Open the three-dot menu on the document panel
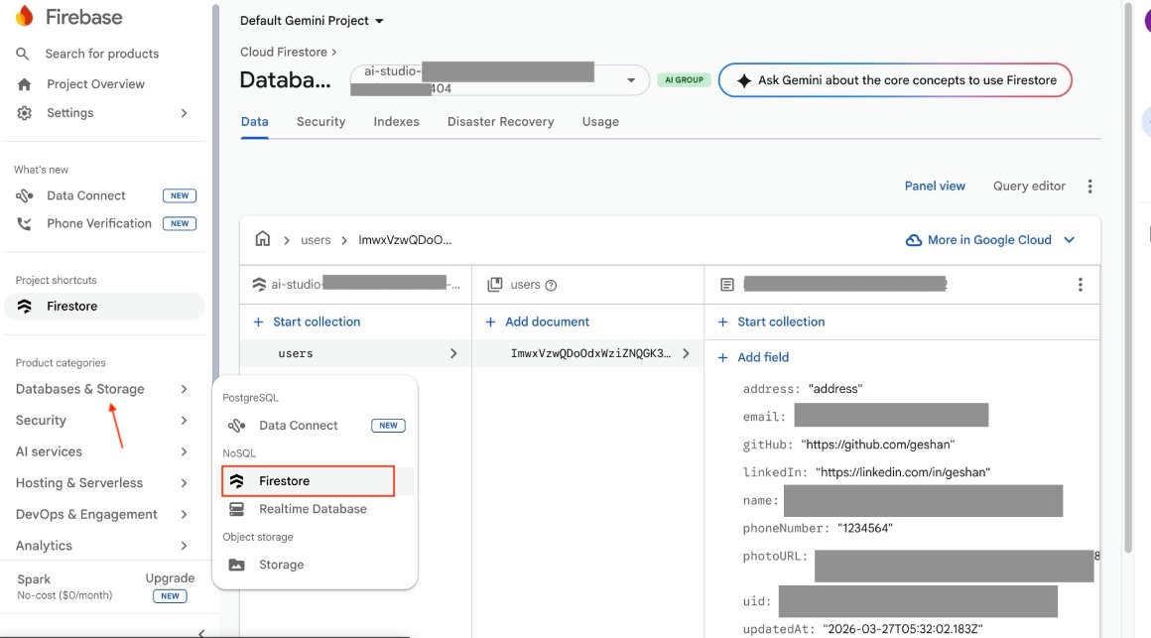Viewport: 1151px width, 638px height. point(1080,285)
